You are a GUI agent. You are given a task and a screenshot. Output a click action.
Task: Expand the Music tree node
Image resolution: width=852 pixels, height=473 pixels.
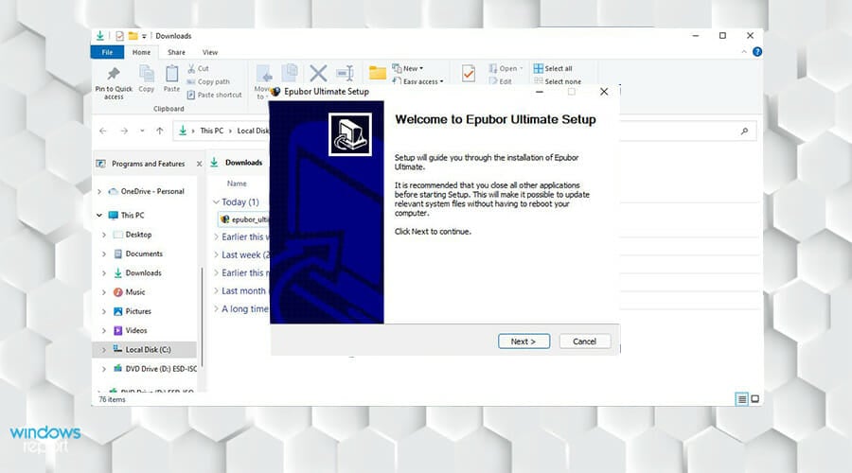[104, 292]
